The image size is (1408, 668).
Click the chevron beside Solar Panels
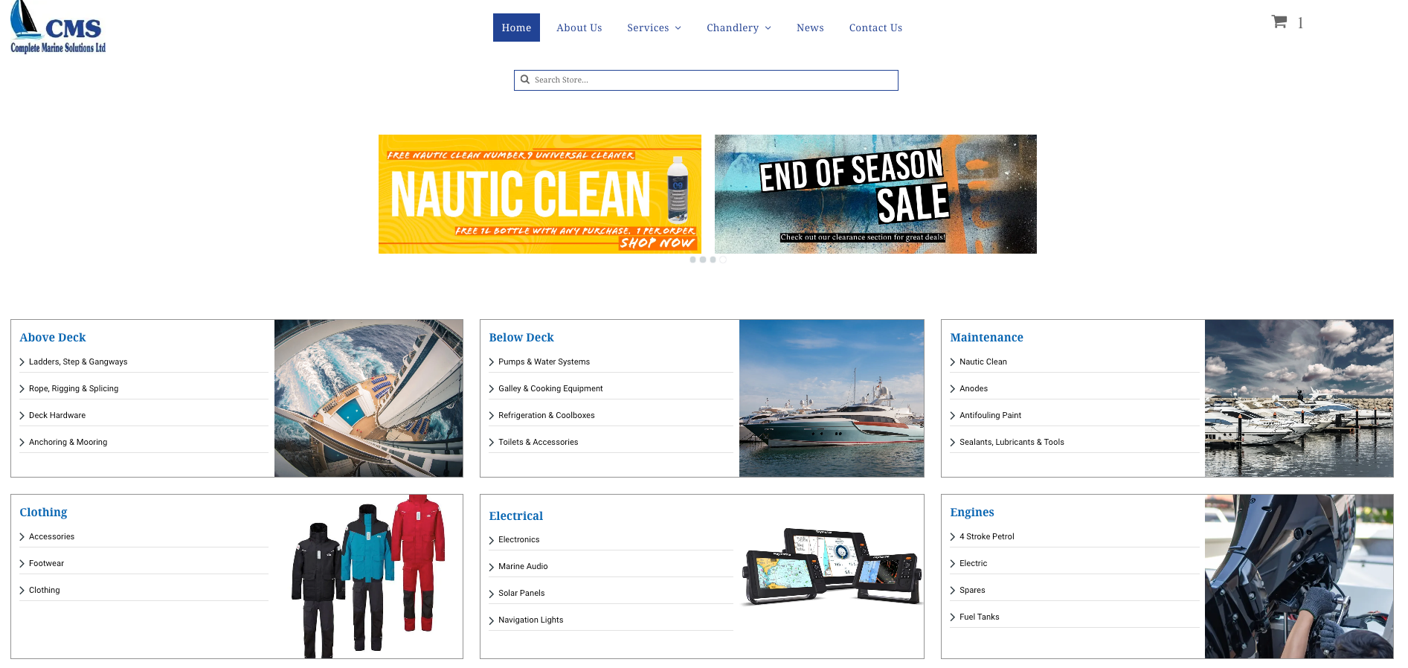492,594
